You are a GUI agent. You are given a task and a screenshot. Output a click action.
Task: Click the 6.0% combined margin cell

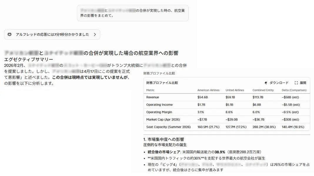(256, 112)
